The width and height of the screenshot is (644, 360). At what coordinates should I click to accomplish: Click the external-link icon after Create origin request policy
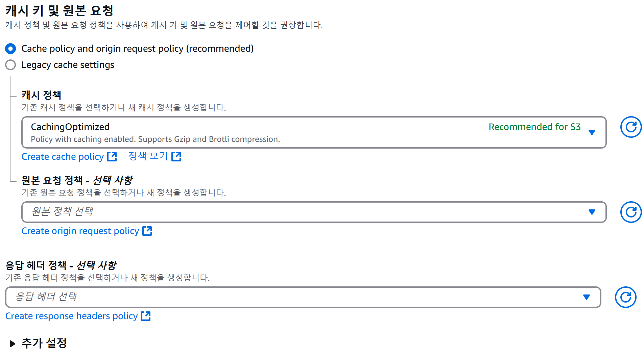147,231
